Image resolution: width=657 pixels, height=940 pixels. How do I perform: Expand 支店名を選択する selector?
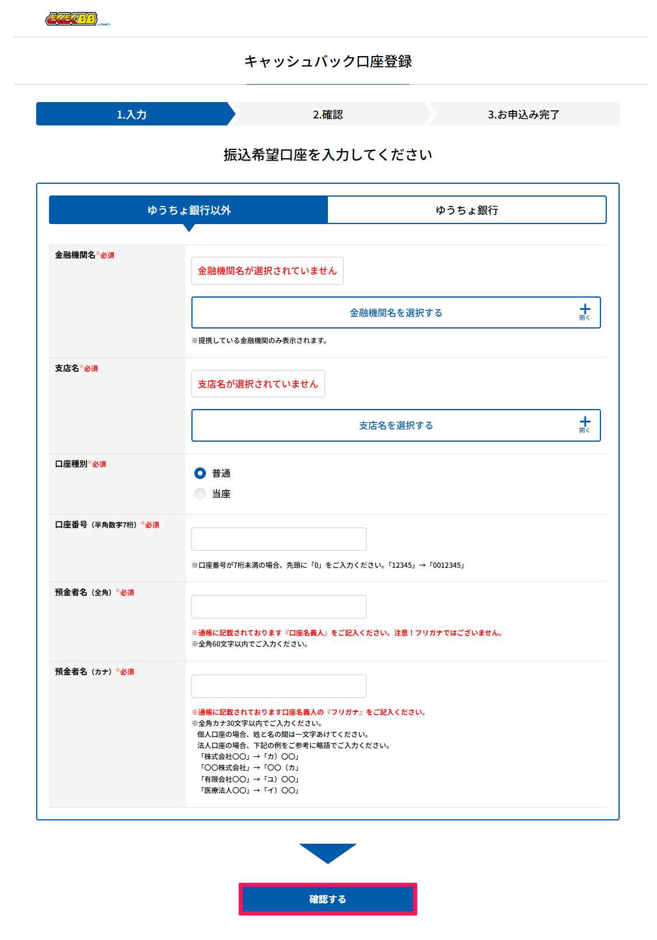(396, 425)
